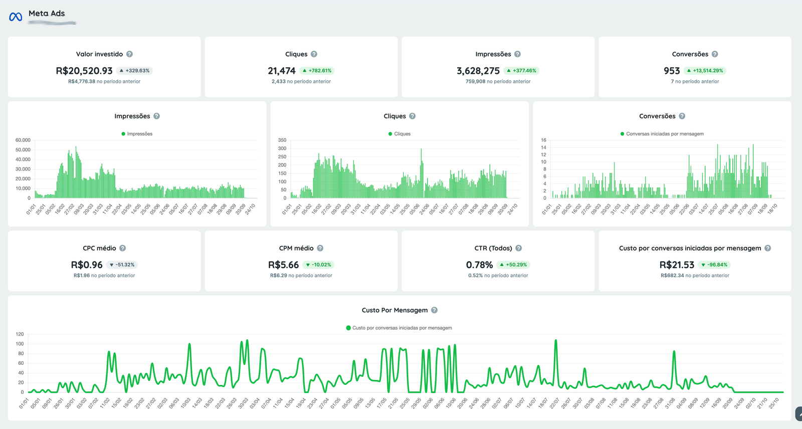Screen dimensions: 802x429
Task: Open help icon in Conversões summary card
Action: coord(715,54)
